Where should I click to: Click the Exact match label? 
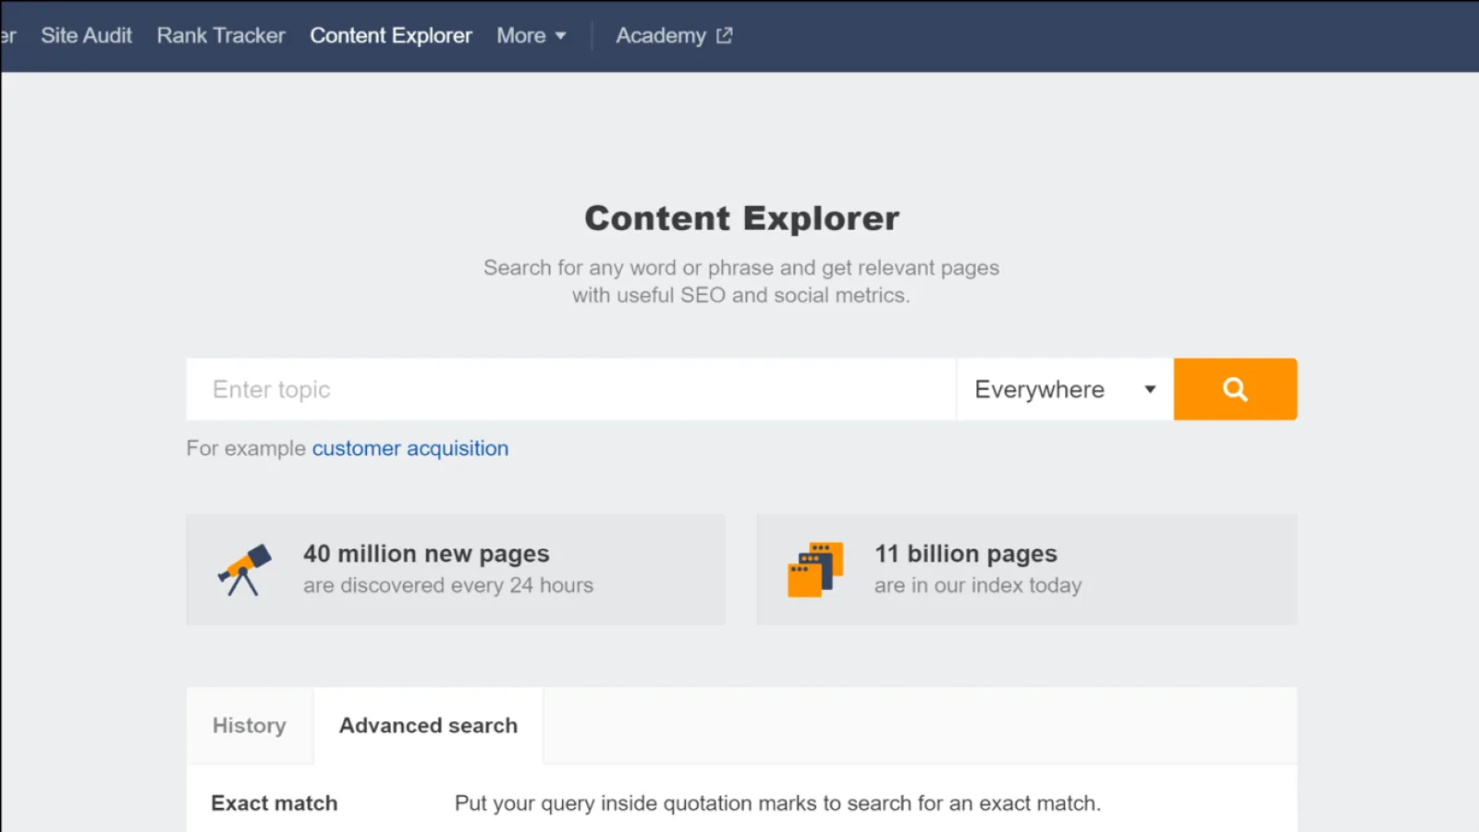(275, 803)
